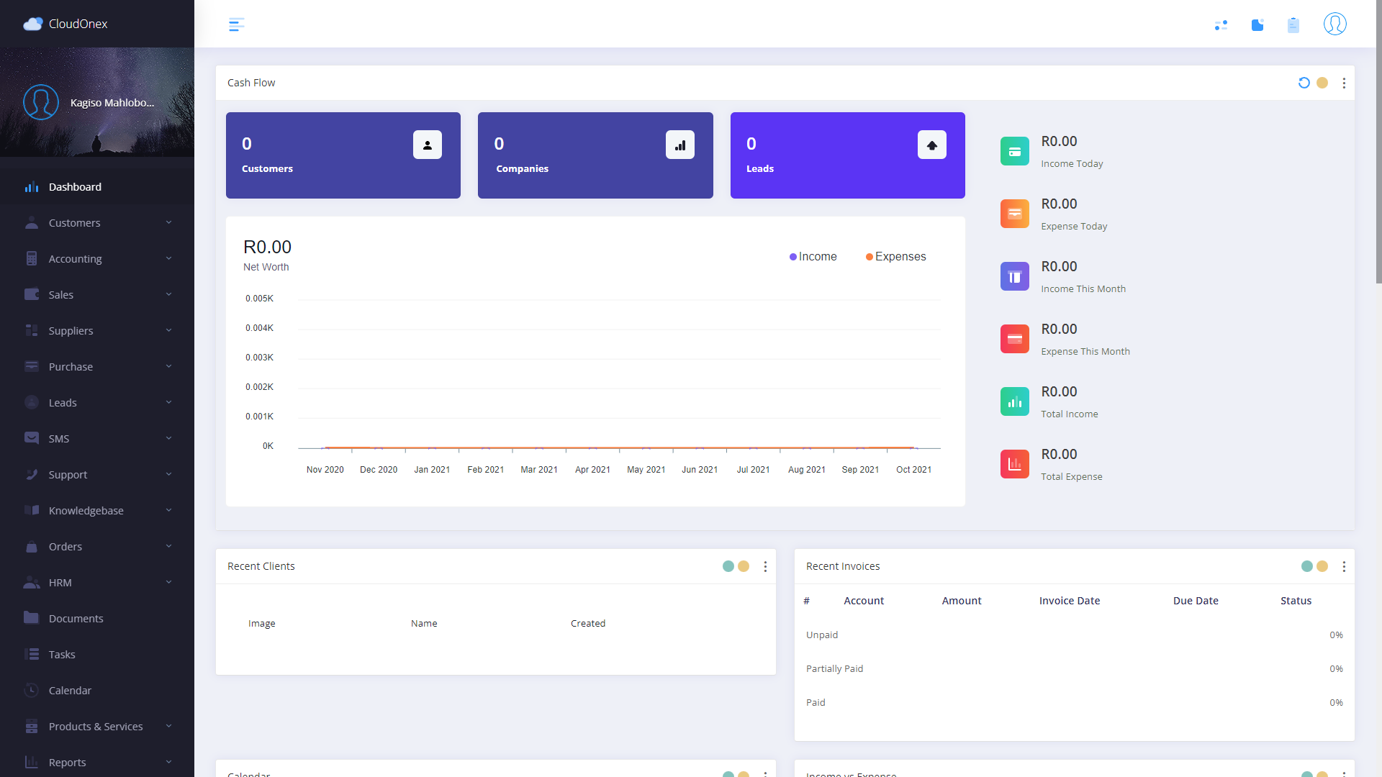Open Orders in the sidebar
Image resolution: width=1382 pixels, height=777 pixels.
click(x=97, y=547)
